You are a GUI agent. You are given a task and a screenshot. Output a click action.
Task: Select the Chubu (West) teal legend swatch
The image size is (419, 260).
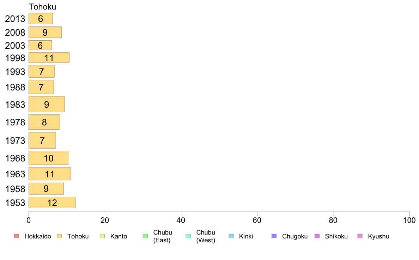point(188,236)
